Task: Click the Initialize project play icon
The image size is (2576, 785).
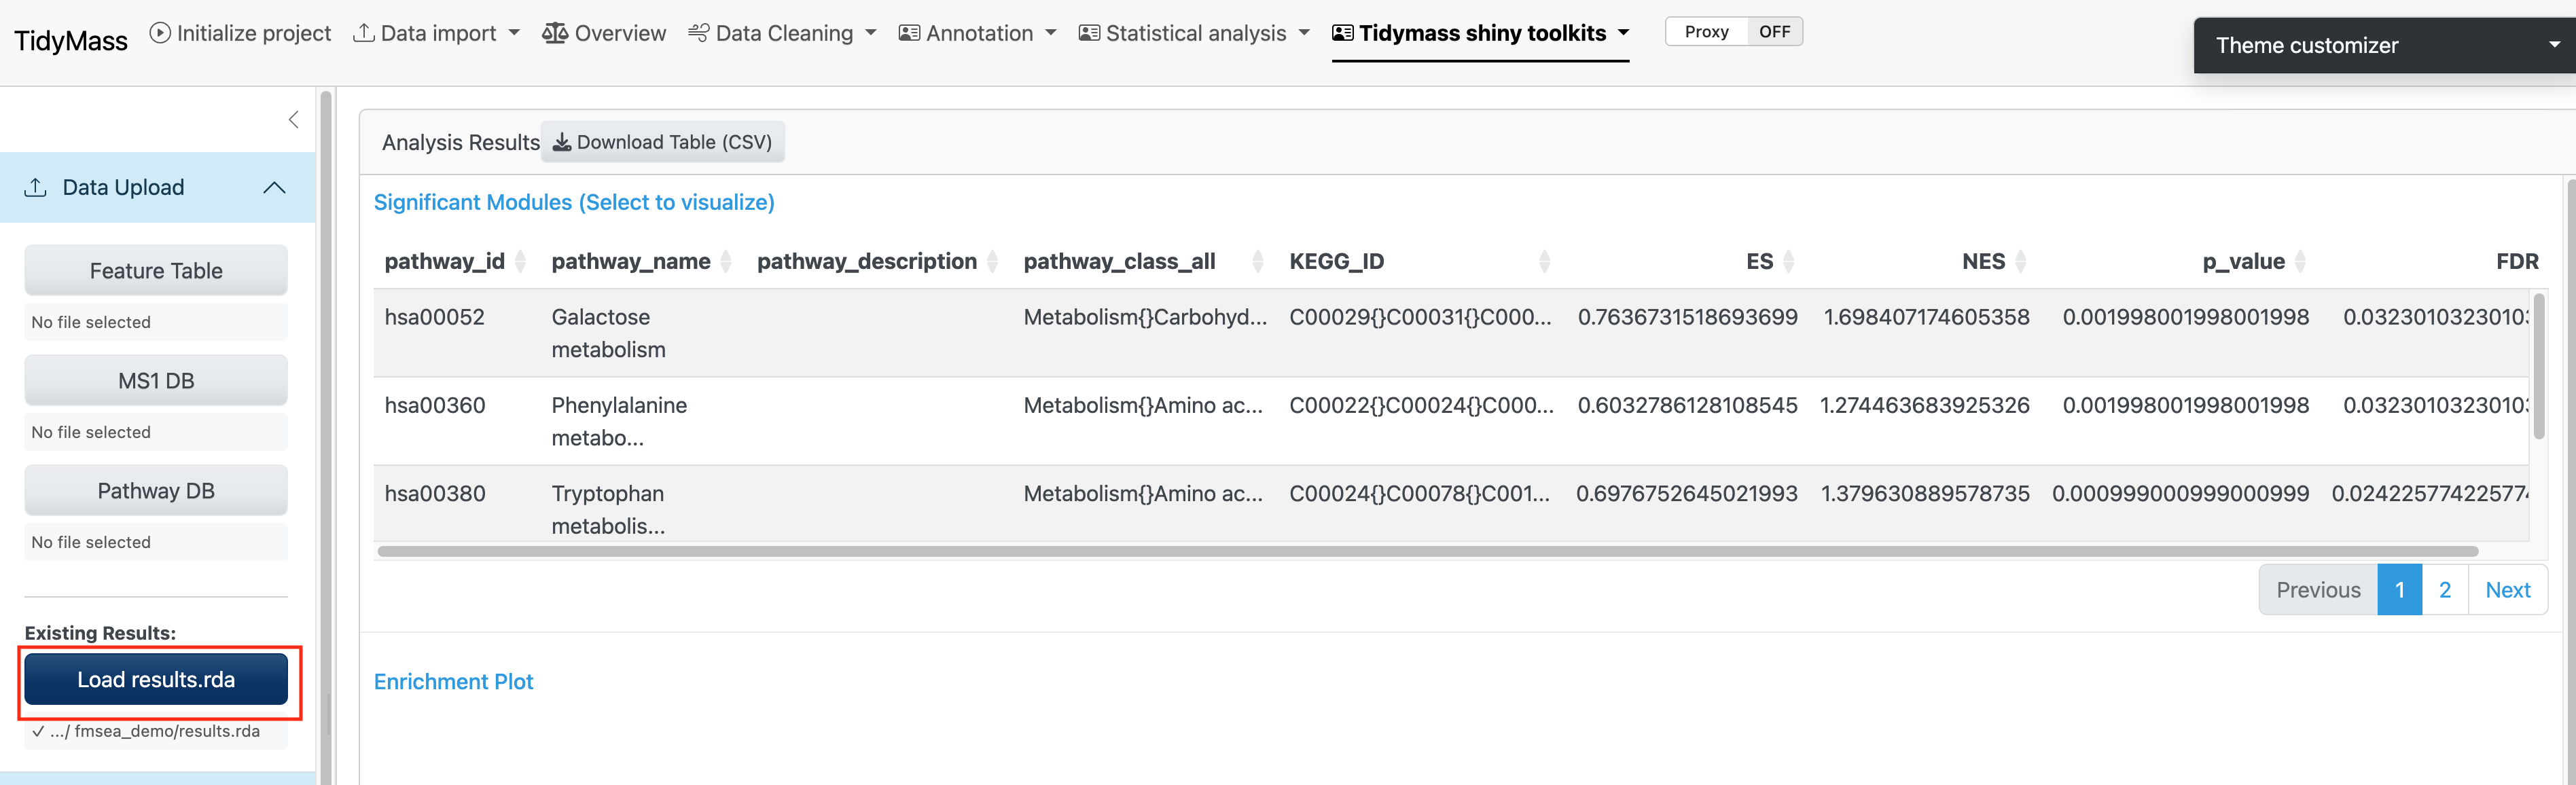Action: click(x=160, y=33)
